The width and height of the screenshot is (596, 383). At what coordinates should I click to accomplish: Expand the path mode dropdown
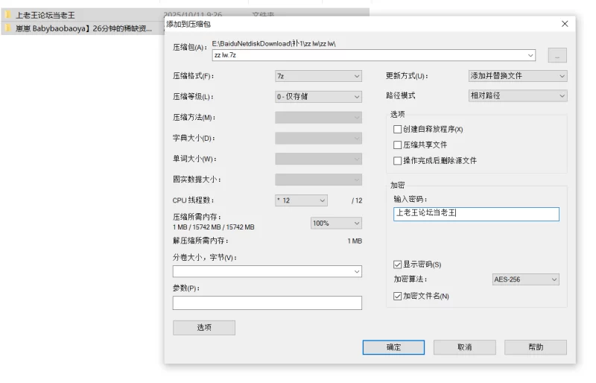(517, 96)
